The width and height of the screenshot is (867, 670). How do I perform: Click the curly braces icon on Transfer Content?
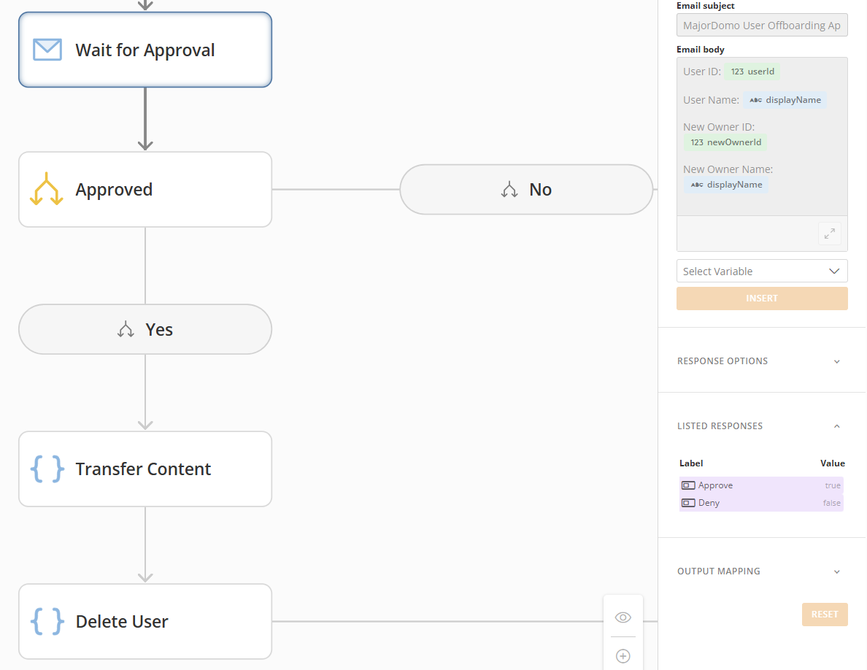pyautogui.click(x=47, y=469)
